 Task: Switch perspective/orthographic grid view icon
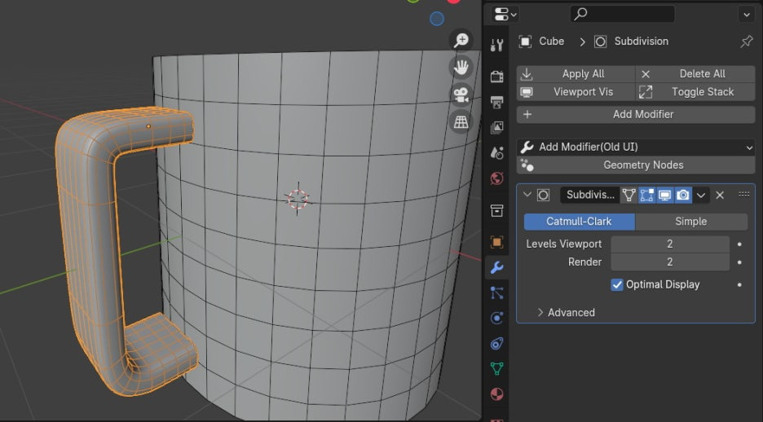click(461, 121)
